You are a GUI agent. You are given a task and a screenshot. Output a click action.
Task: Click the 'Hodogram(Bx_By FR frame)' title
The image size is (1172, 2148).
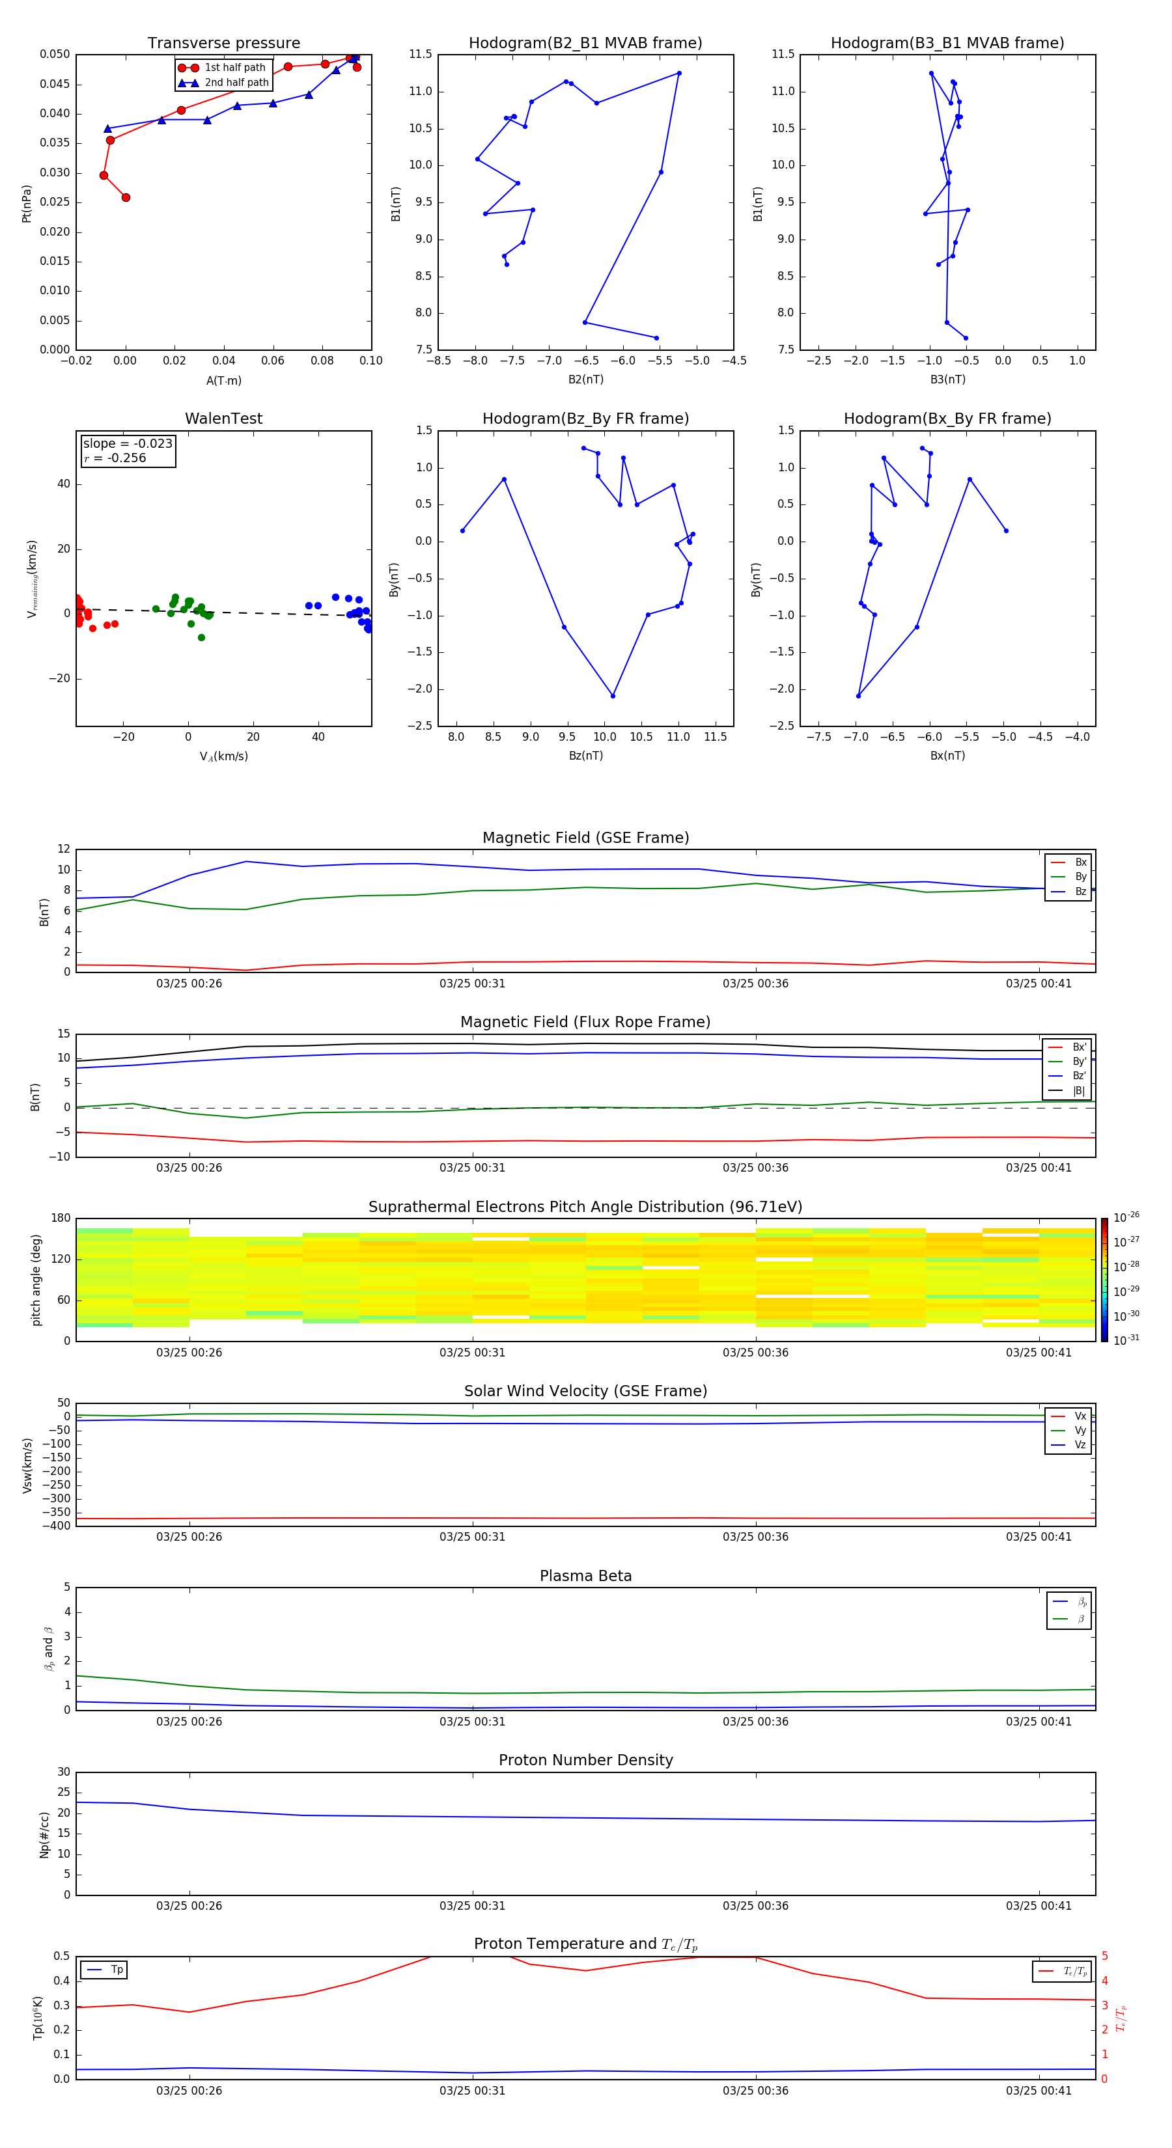(947, 419)
